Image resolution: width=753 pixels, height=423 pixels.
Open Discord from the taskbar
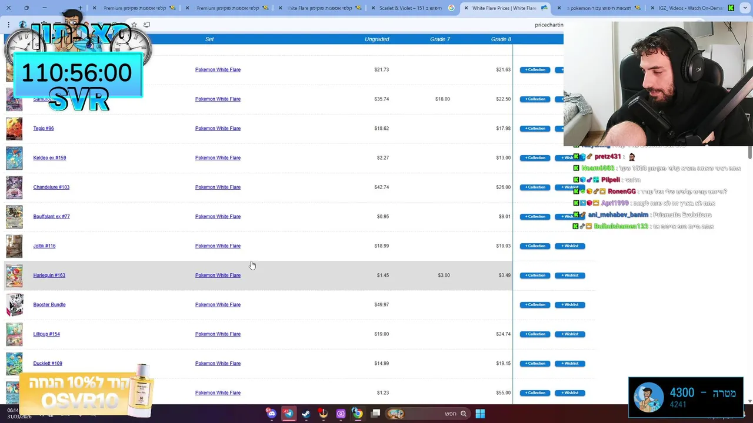coord(271,414)
